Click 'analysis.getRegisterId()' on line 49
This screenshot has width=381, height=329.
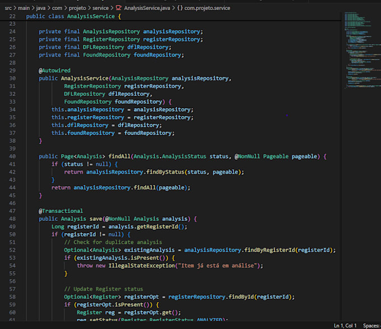(x=146, y=226)
